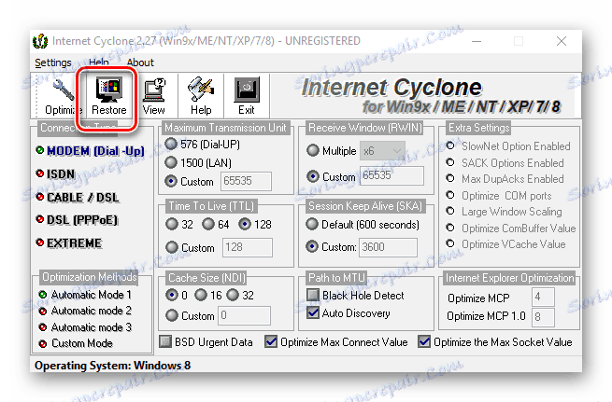Select EXTREME connection type
The width and height of the screenshot is (612, 402).
pos(69,243)
